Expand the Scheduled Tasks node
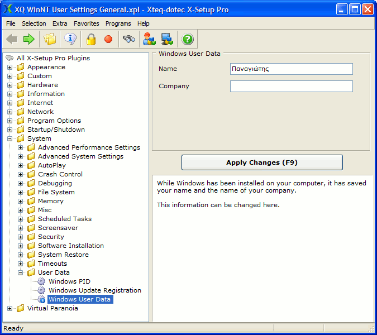This screenshot has width=377, height=335. tap(21, 219)
